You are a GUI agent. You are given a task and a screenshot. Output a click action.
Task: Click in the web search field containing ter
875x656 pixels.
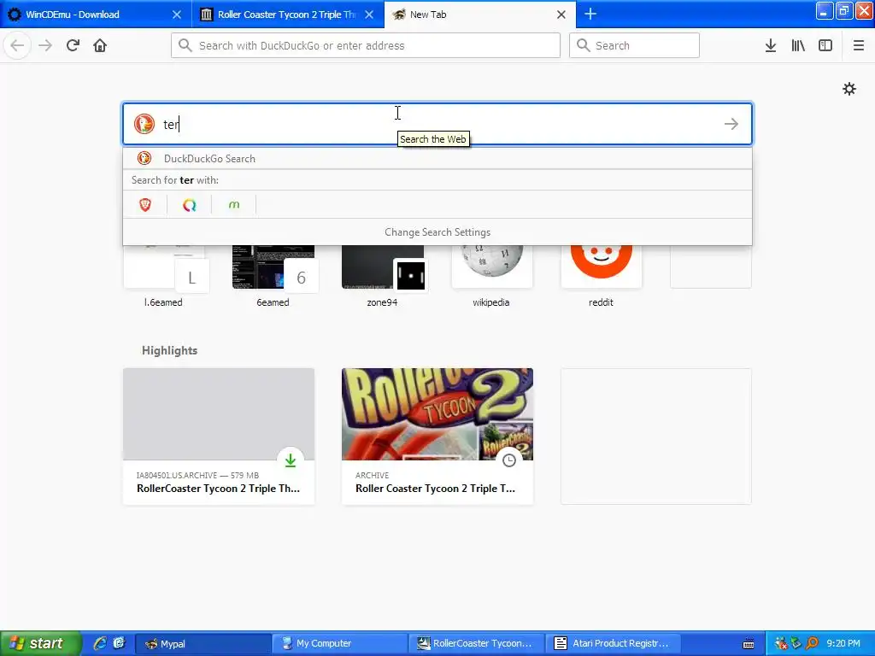(x=437, y=124)
